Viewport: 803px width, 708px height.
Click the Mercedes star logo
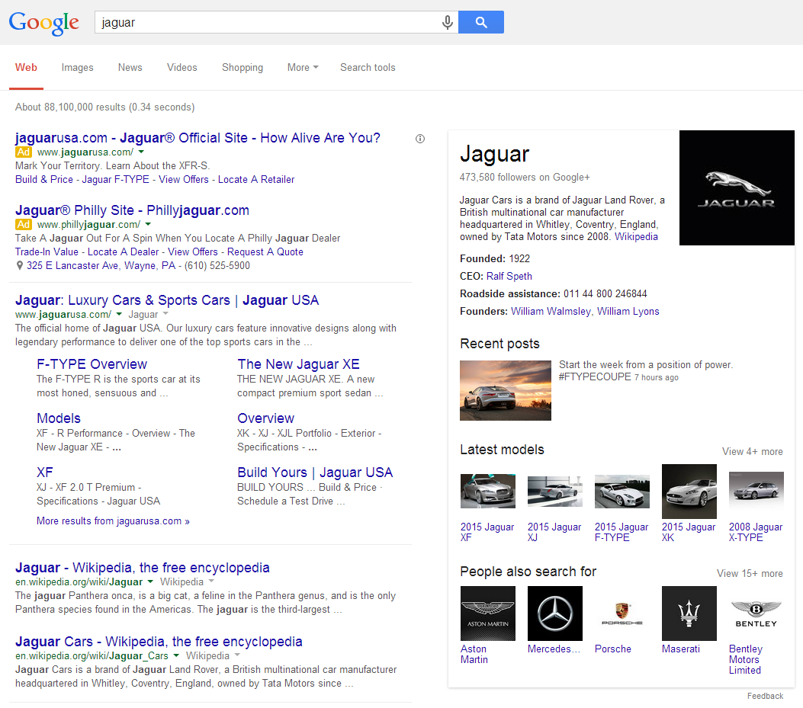(x=554, y=613)
